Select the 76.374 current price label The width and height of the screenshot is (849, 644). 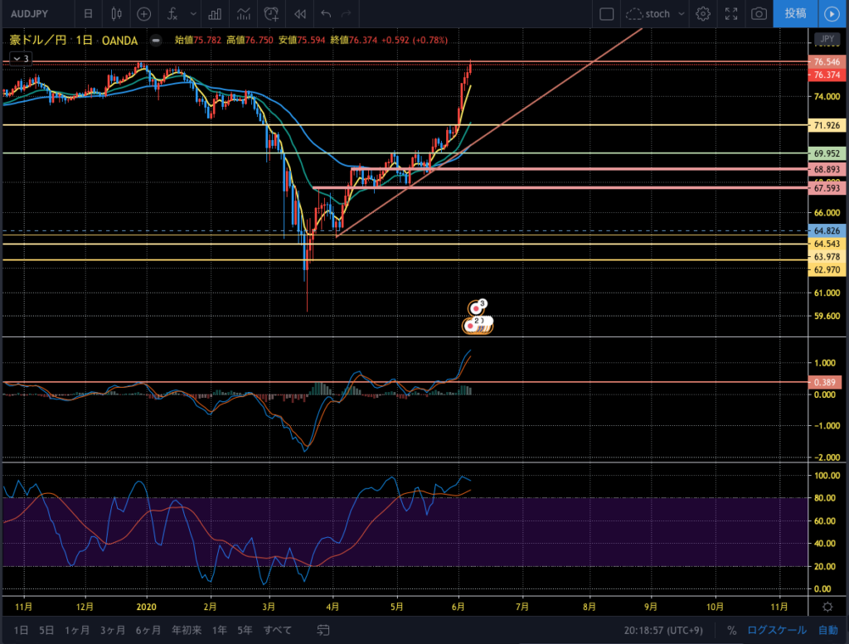pyautogui.click(x=827, y=75)
